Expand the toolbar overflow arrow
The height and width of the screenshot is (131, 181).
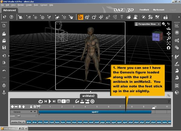[x=179, y=17]
